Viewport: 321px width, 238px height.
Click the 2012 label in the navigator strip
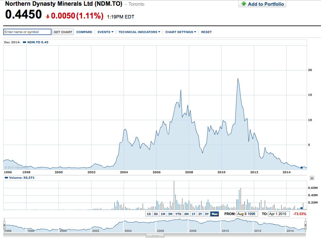(x=258, y=231)
